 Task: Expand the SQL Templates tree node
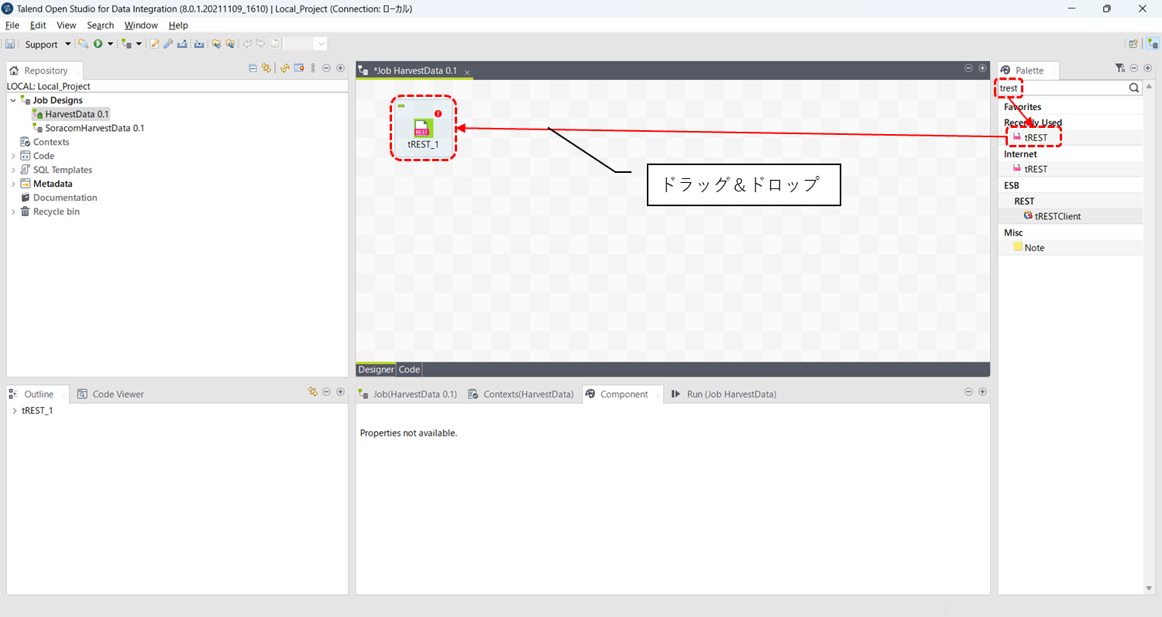click(13, 171)
